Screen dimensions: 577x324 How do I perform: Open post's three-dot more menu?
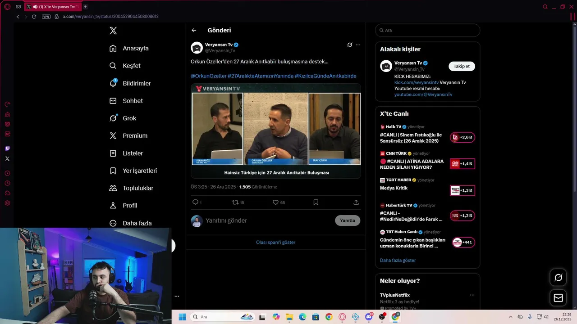pyautogui.click(x=358, y=45)
